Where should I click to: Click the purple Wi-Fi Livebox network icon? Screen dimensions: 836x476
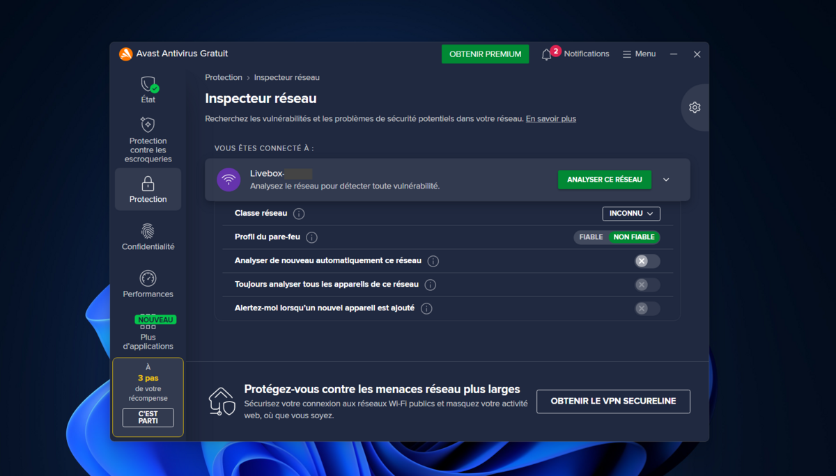point(229,180)
